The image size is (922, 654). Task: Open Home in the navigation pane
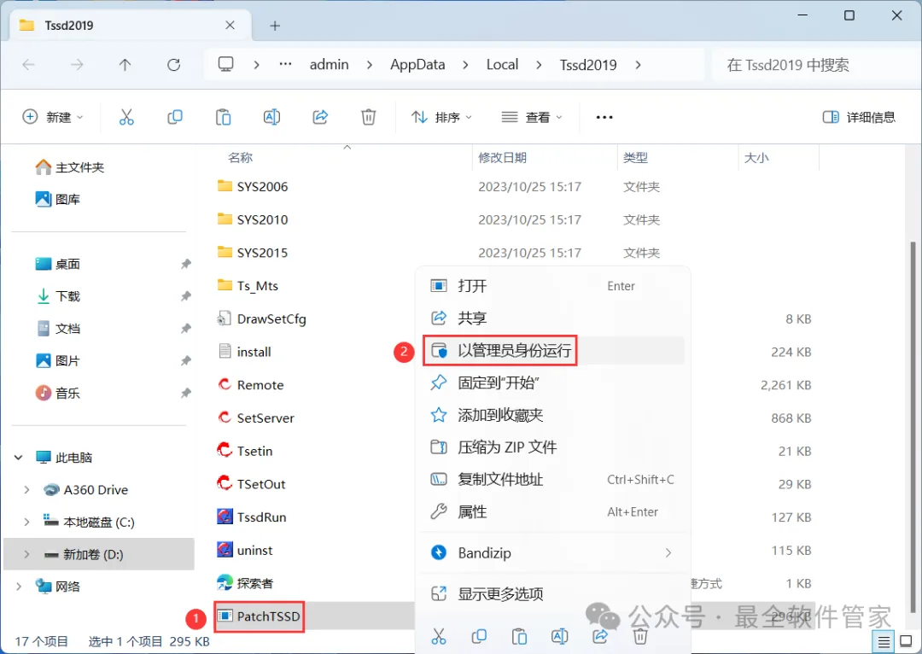tap(70, 167)
